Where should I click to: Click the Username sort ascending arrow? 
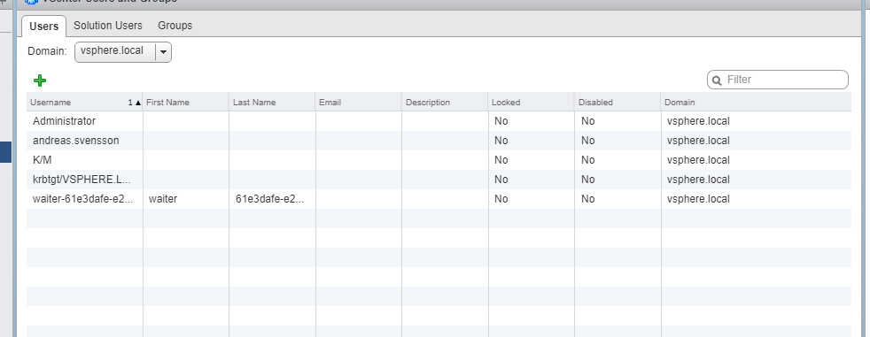[137, 103]
